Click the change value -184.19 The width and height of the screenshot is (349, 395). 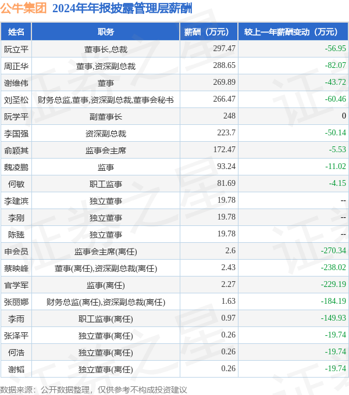click(x=333, y=301)
